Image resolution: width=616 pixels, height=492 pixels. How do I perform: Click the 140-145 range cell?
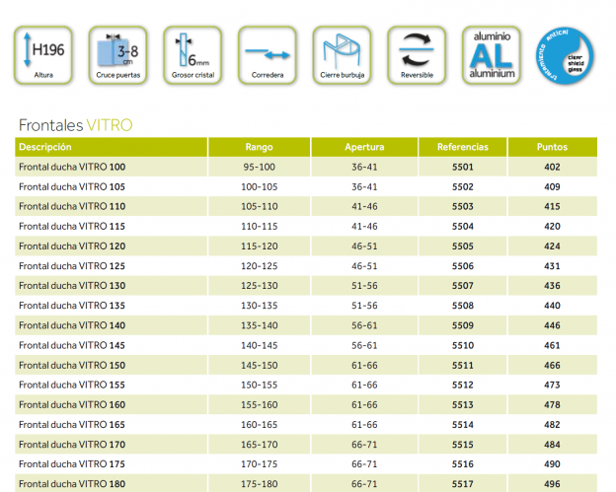point(259,346)
